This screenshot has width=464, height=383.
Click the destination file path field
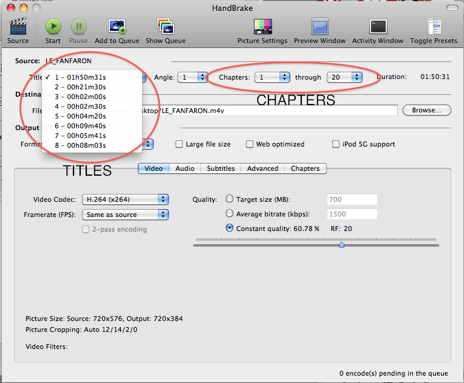pyautogui.click(x=225, y=111)
